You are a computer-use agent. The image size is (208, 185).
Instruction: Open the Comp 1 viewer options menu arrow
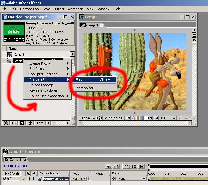point(194,30)
